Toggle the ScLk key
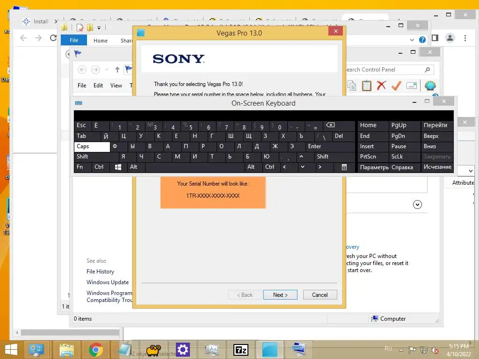The width and height of the screenshot is (479, 359). 405,157
